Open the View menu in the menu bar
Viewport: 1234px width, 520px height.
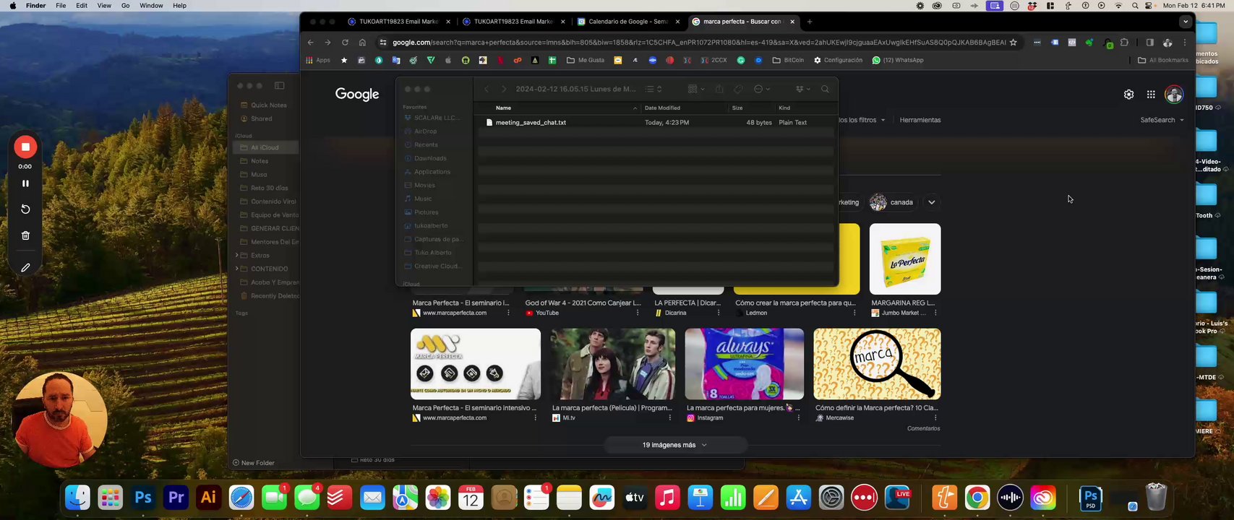(104, 6)
